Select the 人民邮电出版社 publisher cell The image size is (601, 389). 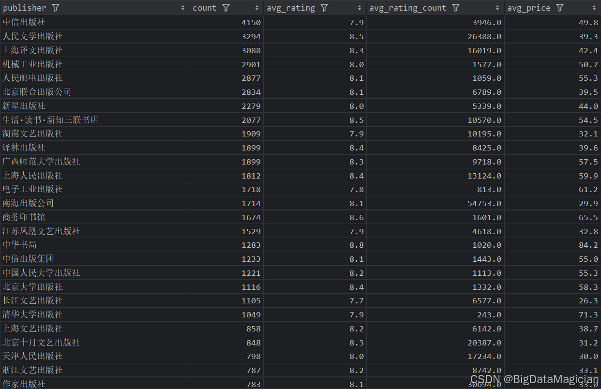(x=95, y=78)
